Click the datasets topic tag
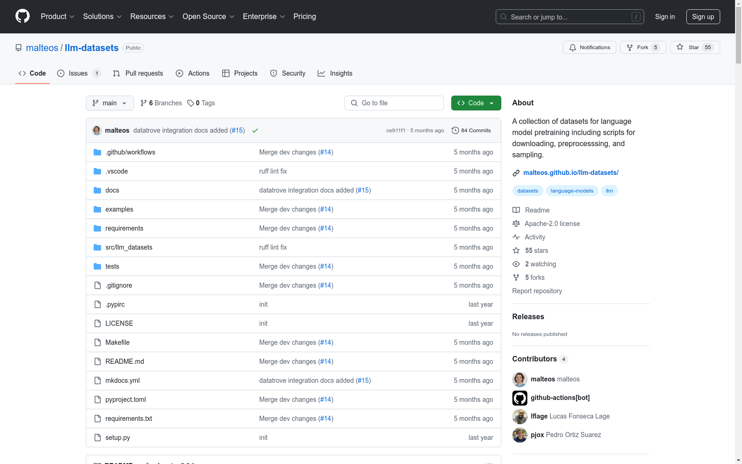 pyautogui.click(x=528, y=191)
